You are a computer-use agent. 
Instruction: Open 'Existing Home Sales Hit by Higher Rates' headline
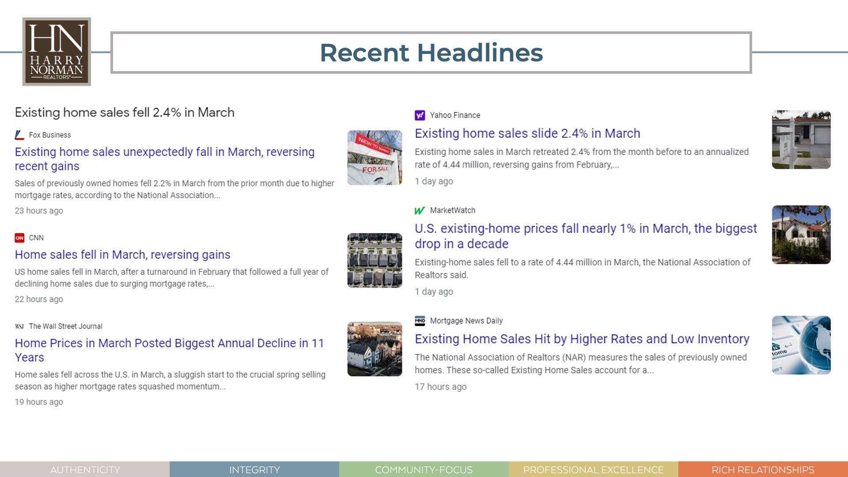pyautogui.click(x=582, y=339)
